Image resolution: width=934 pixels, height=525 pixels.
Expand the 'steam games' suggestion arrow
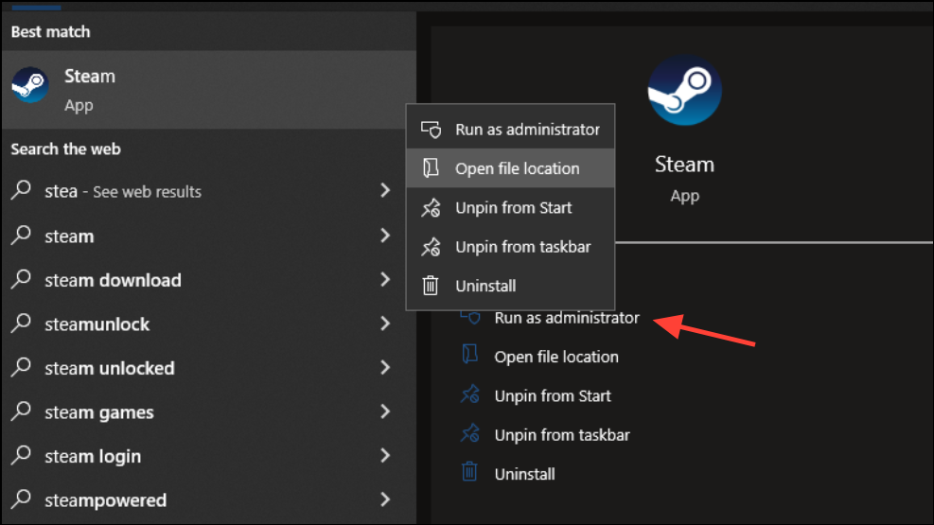point(385,411)
